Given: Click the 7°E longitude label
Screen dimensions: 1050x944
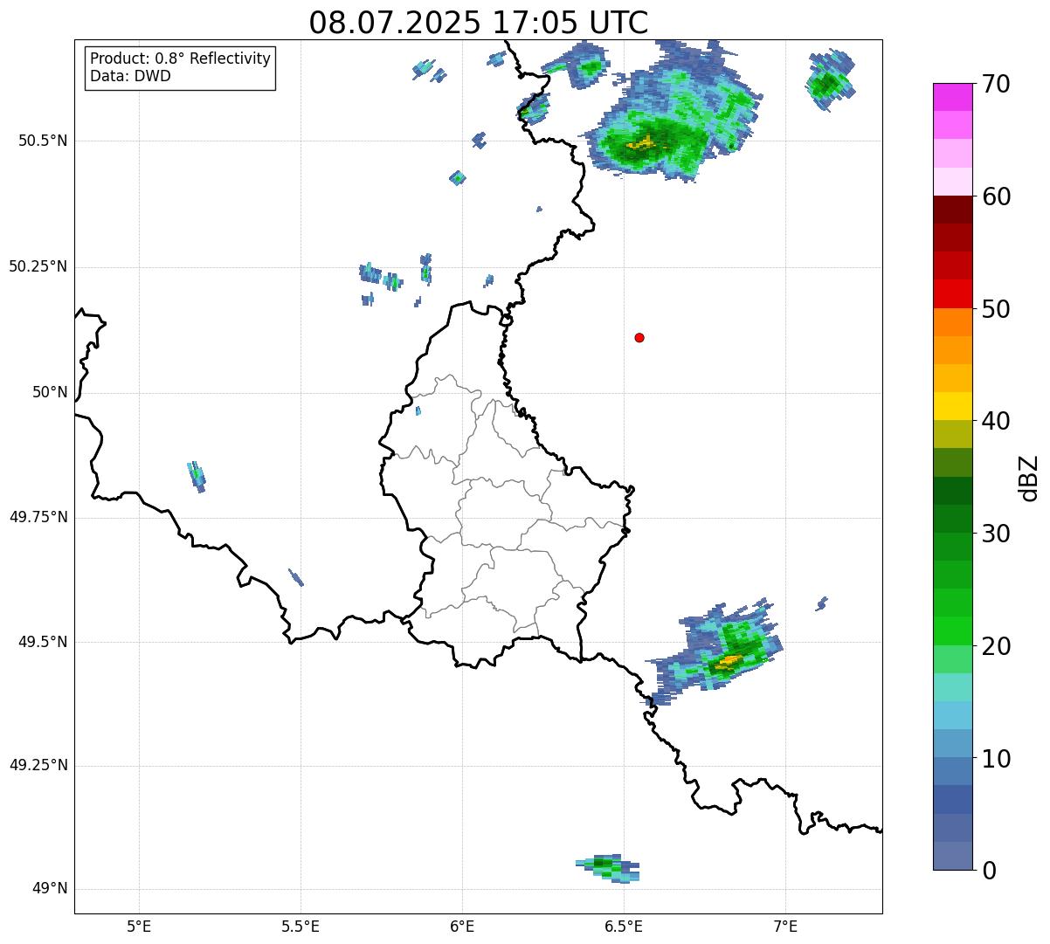Looking at the screenshot, I should pos(785,927).
